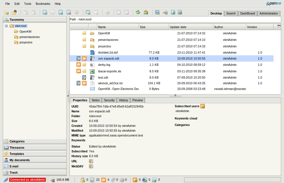Open the Preview tab
Viewport: 284px width, 183px height.
tap(138, 100)
